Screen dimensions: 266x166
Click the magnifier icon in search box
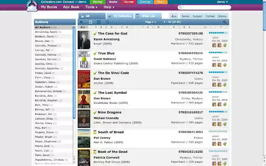point(180,7)
